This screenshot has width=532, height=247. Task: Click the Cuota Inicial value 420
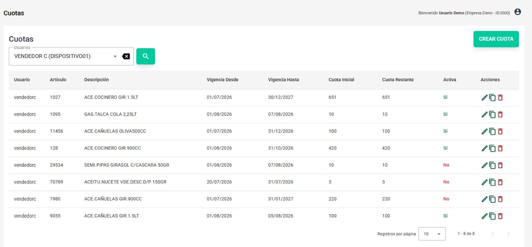pyautogui.click(x=333, y=148)
